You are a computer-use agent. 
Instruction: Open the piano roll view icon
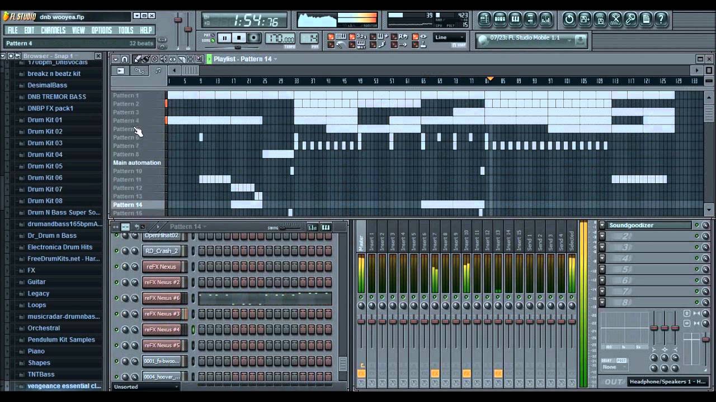515,19
